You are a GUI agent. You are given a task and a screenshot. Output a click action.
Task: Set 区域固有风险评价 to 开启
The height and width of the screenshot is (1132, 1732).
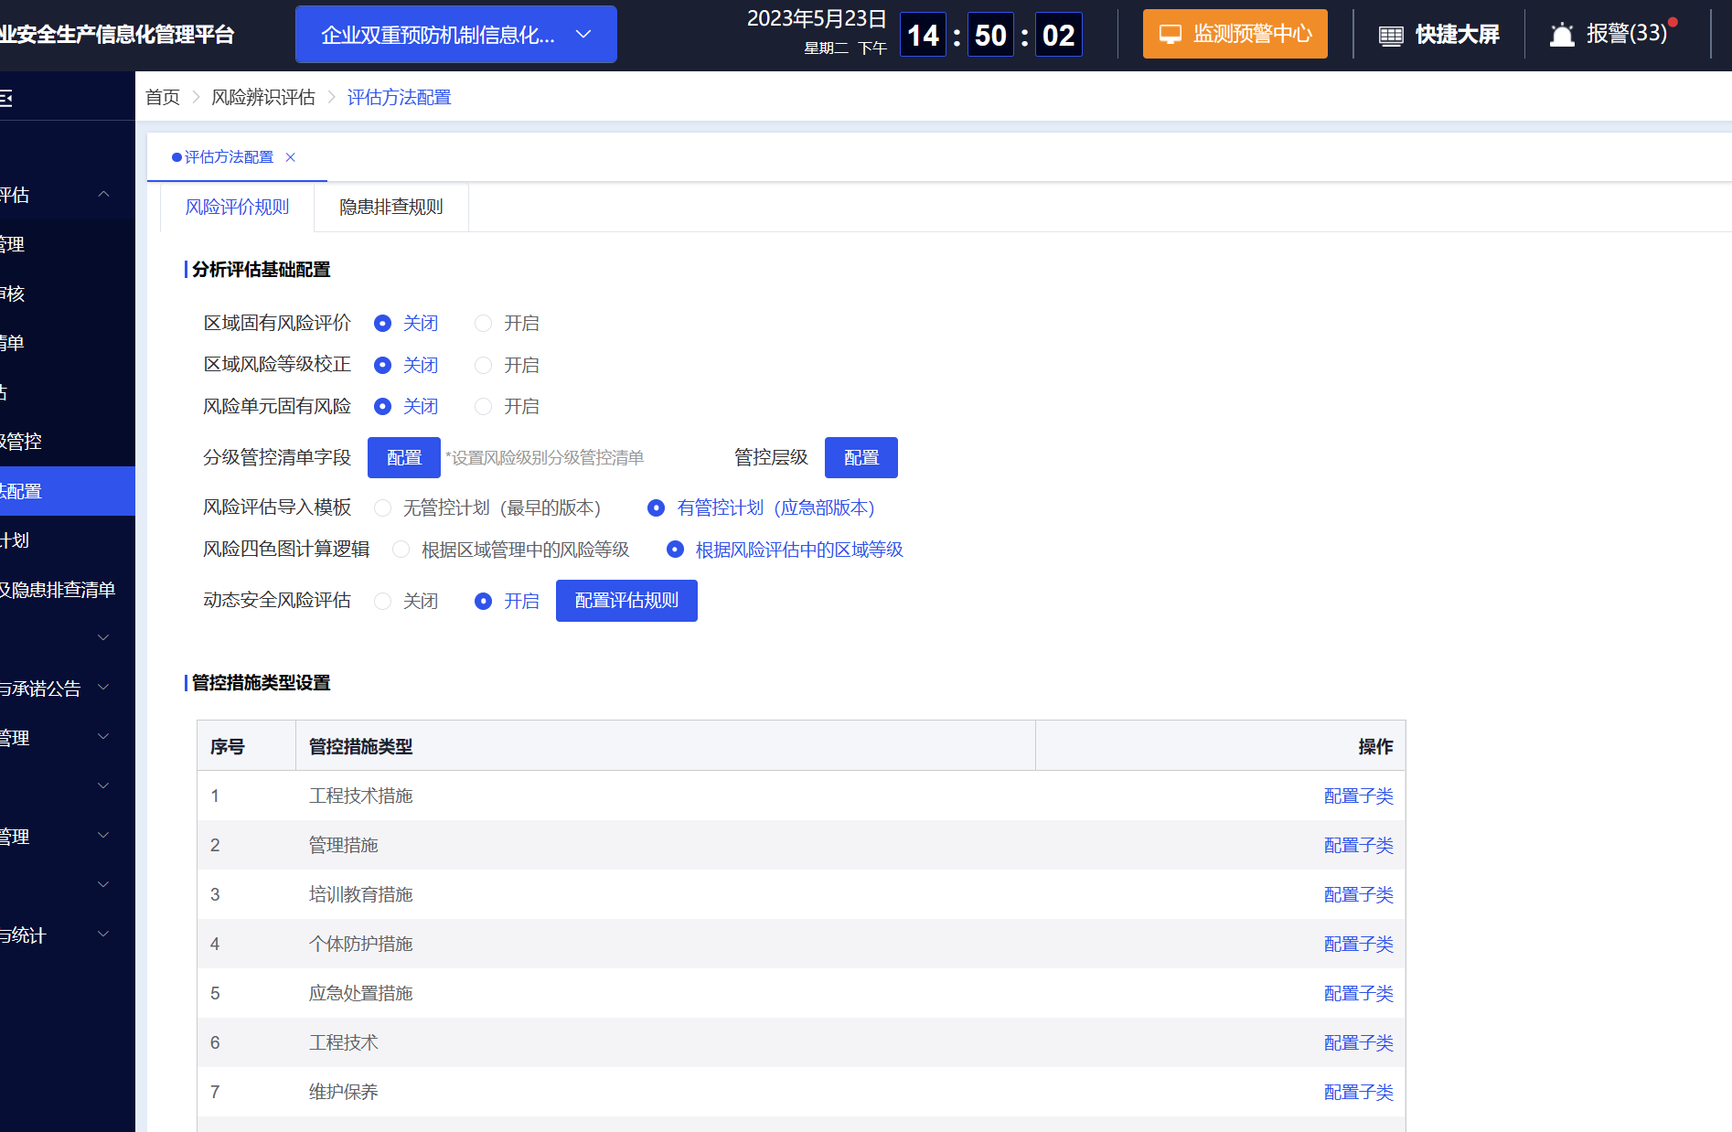[484, 324]
